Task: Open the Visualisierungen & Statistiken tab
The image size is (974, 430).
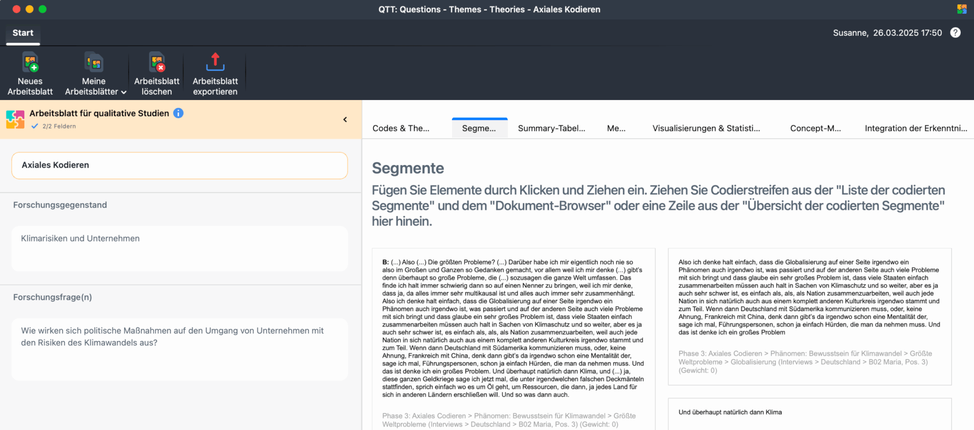Action: [x=706, y=128]
